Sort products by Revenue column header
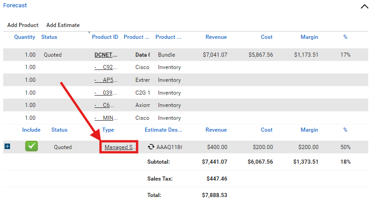Image resolution: width=371 pixels, height=203 pixels. (216, 37)
